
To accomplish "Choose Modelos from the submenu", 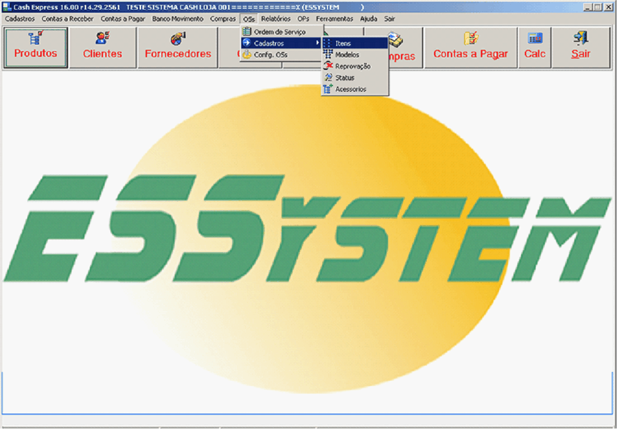I will [x=347, y=55].
